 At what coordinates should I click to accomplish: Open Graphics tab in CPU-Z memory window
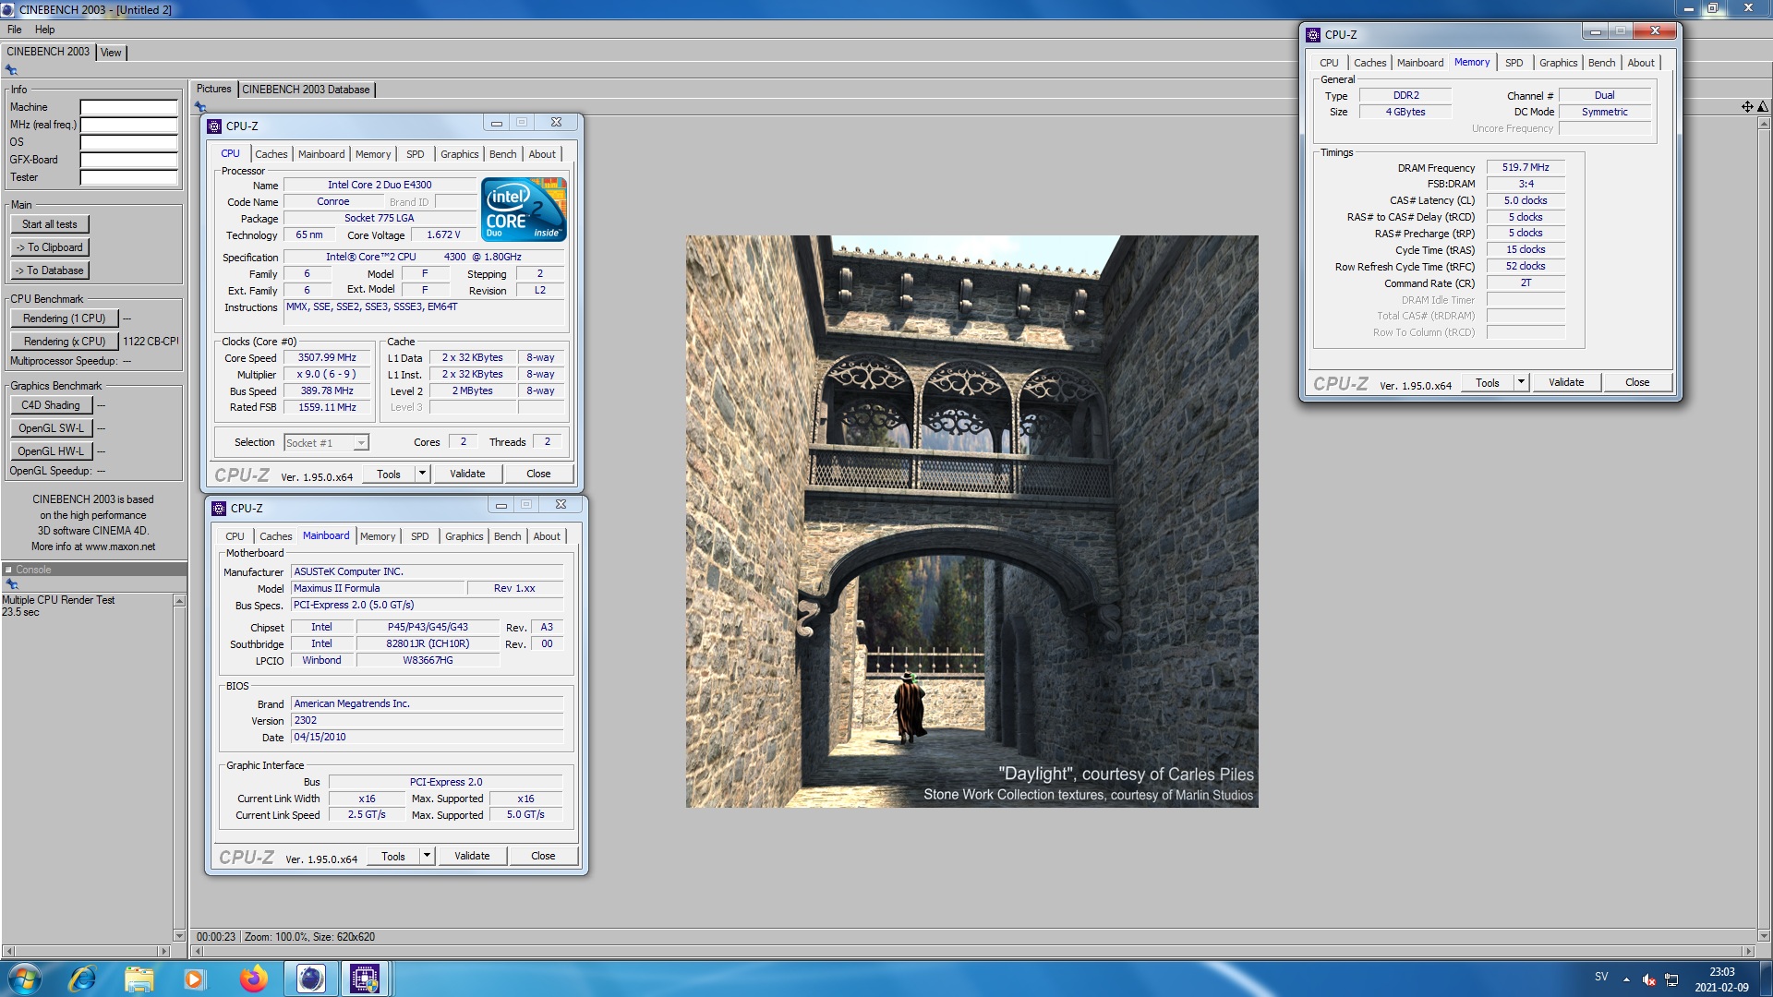click(1558, 63)
